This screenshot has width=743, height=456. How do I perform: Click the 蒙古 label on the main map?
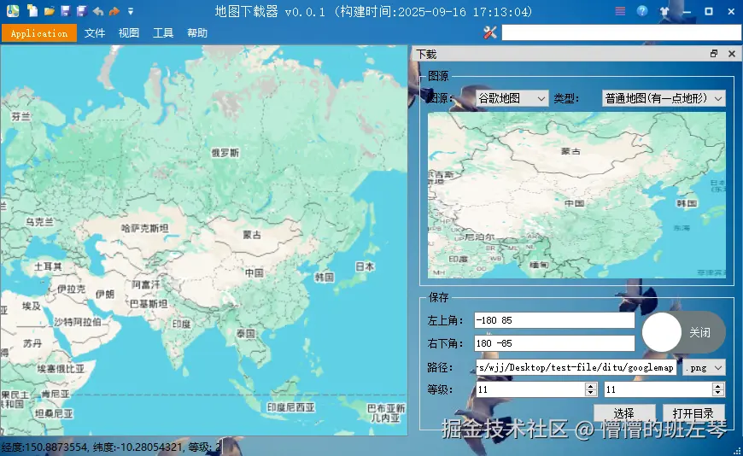[252, 235]
